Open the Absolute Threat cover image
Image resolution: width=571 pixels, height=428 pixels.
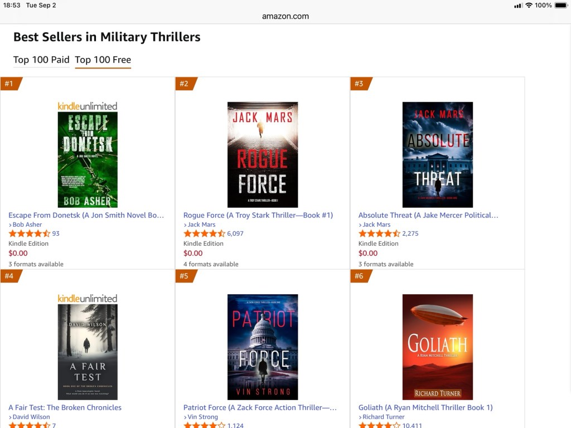coord(438,154)
